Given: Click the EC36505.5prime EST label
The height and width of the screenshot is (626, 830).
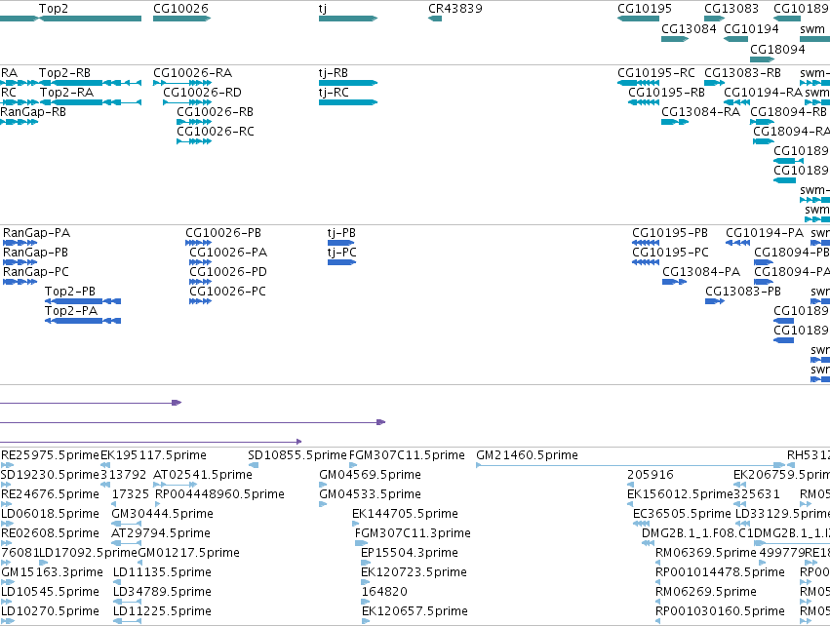Looking at the screenshot, I should point(683,514).
